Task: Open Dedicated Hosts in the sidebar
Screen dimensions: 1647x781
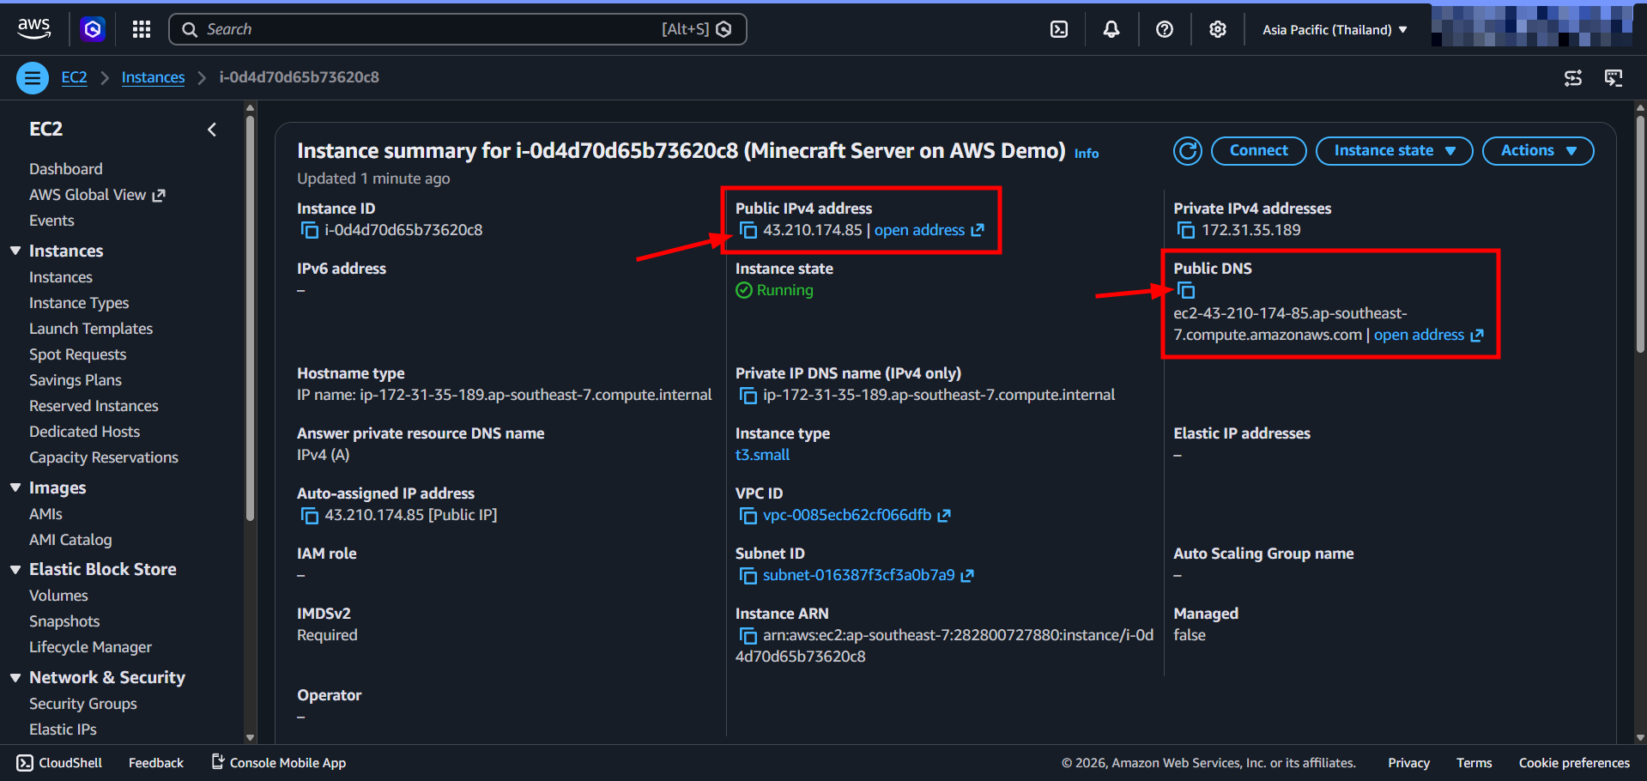Action: 84,432
